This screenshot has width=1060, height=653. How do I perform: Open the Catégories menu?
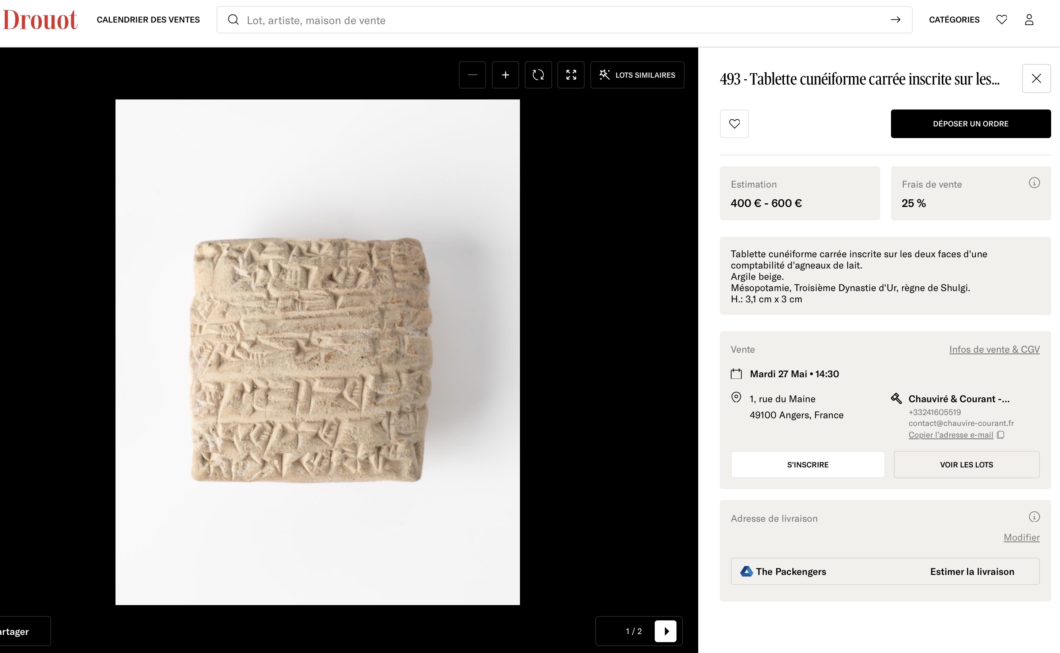tap(954, 20)
